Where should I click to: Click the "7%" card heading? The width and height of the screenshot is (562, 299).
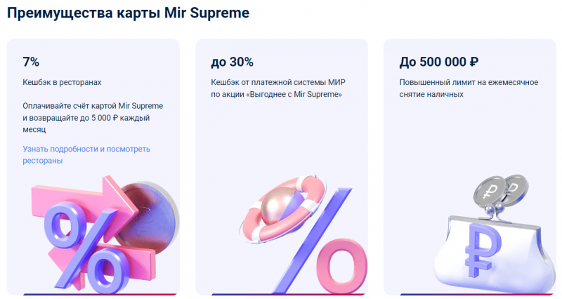click(x=30, y=62)
